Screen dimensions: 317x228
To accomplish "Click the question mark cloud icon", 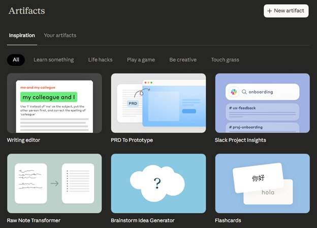I will pos(158,182).
